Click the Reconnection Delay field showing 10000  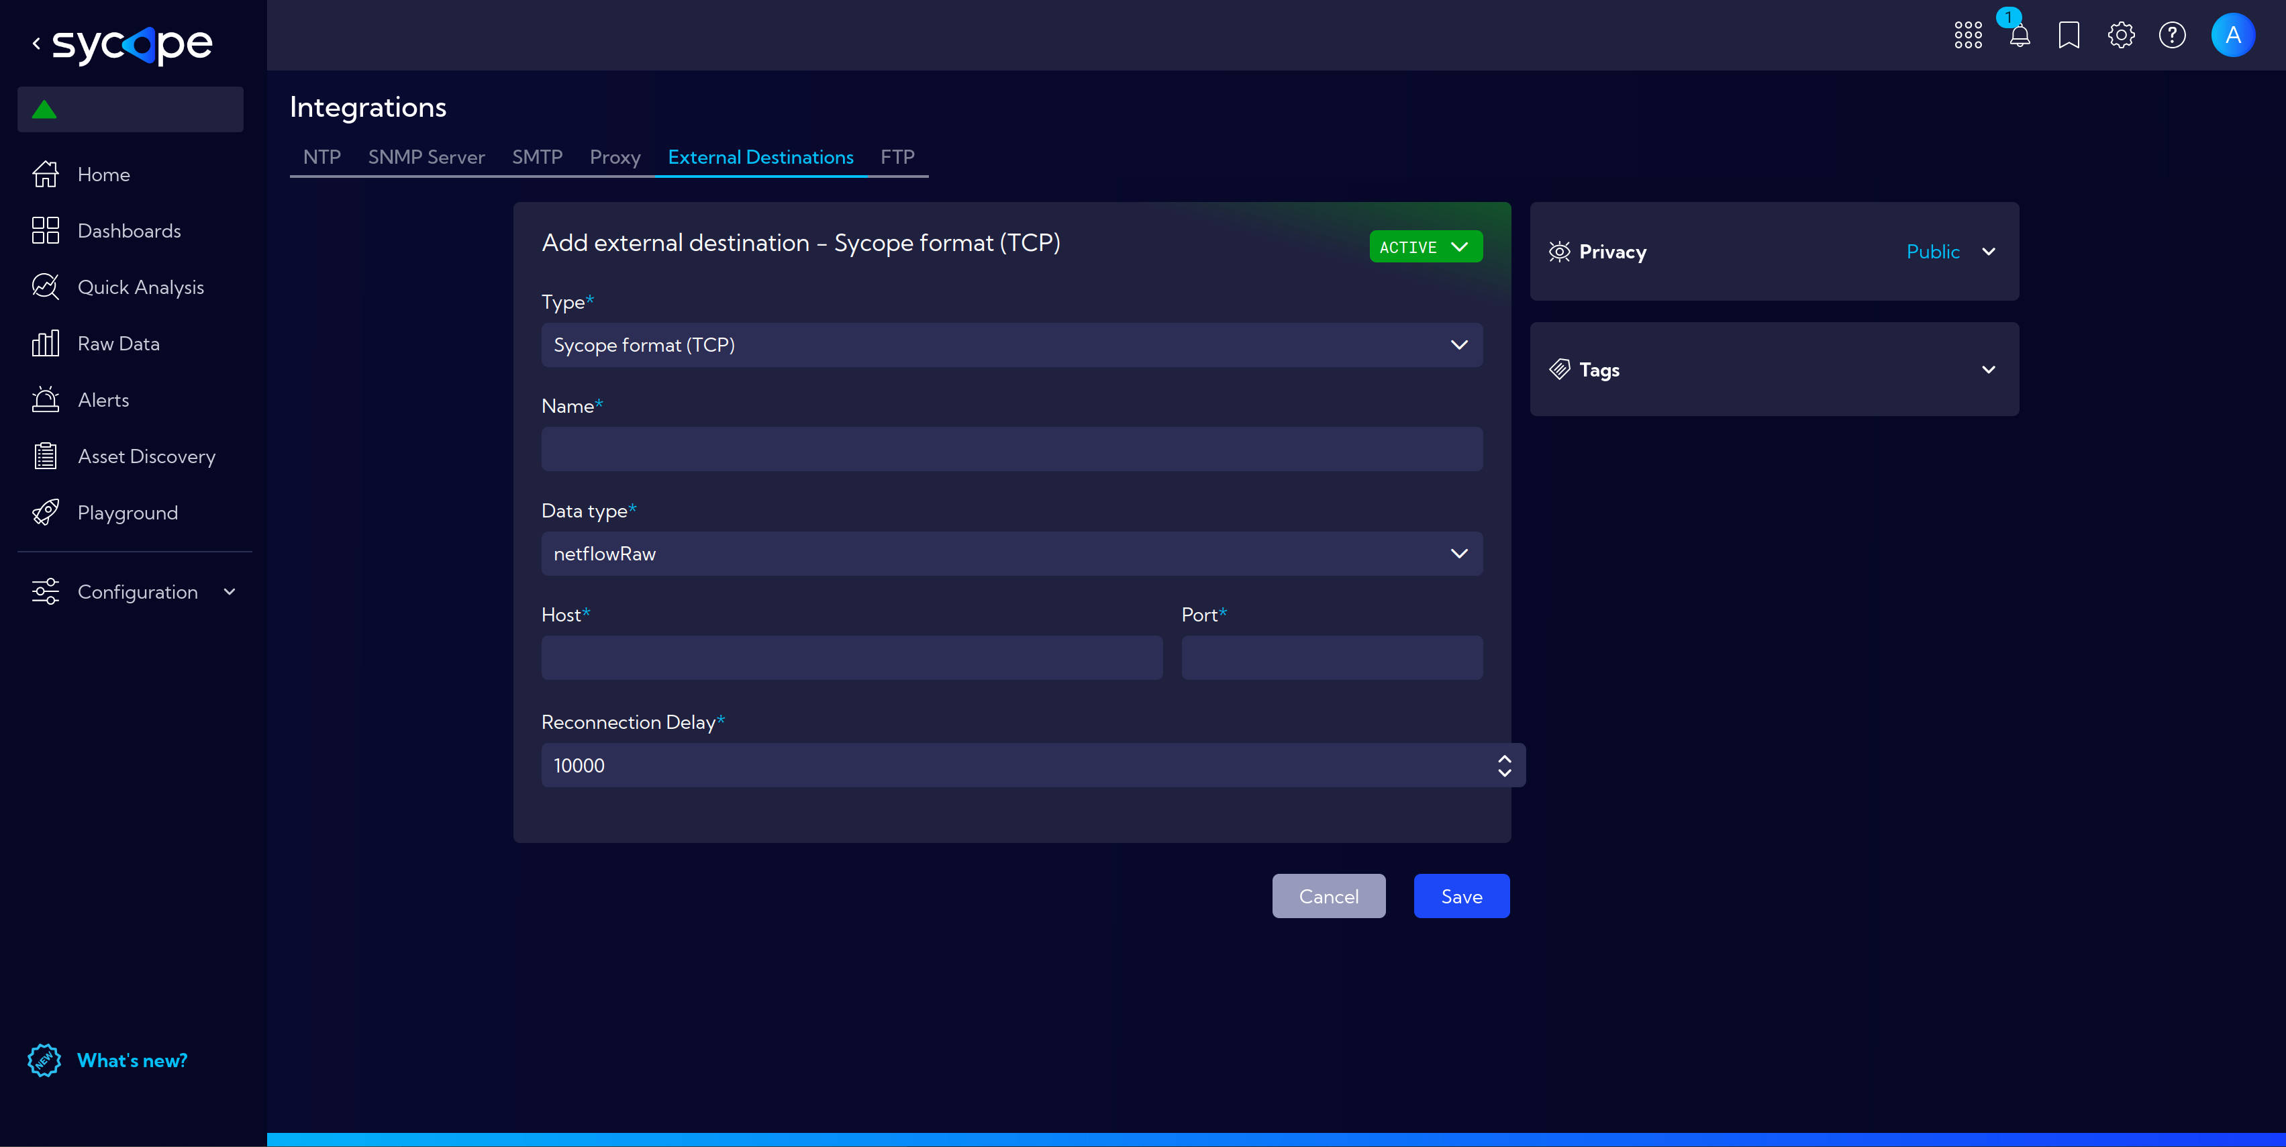[x=1033, y=764]
